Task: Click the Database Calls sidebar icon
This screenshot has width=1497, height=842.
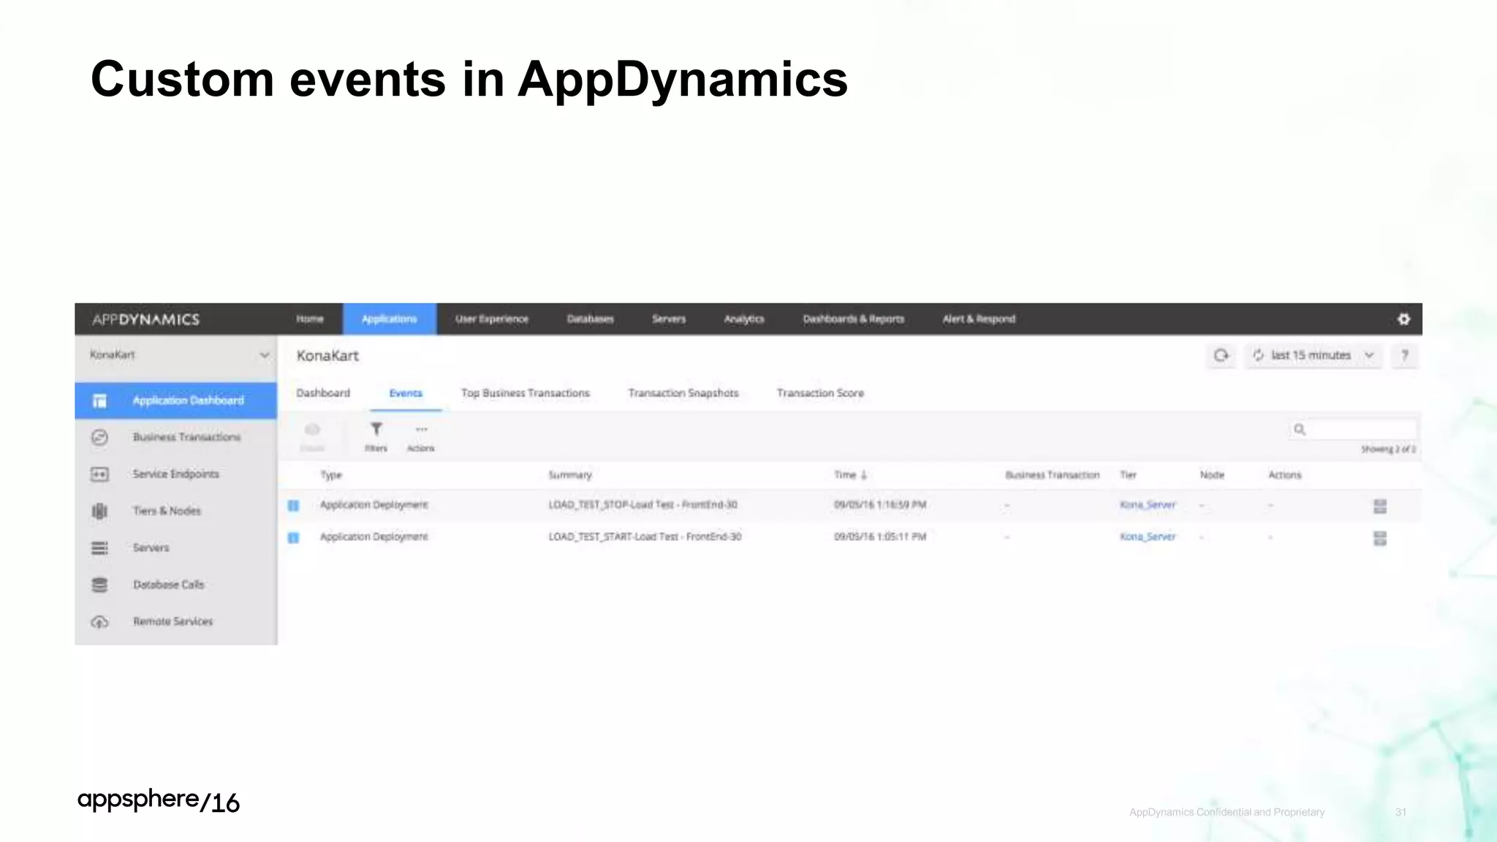Action: point(99,585)
